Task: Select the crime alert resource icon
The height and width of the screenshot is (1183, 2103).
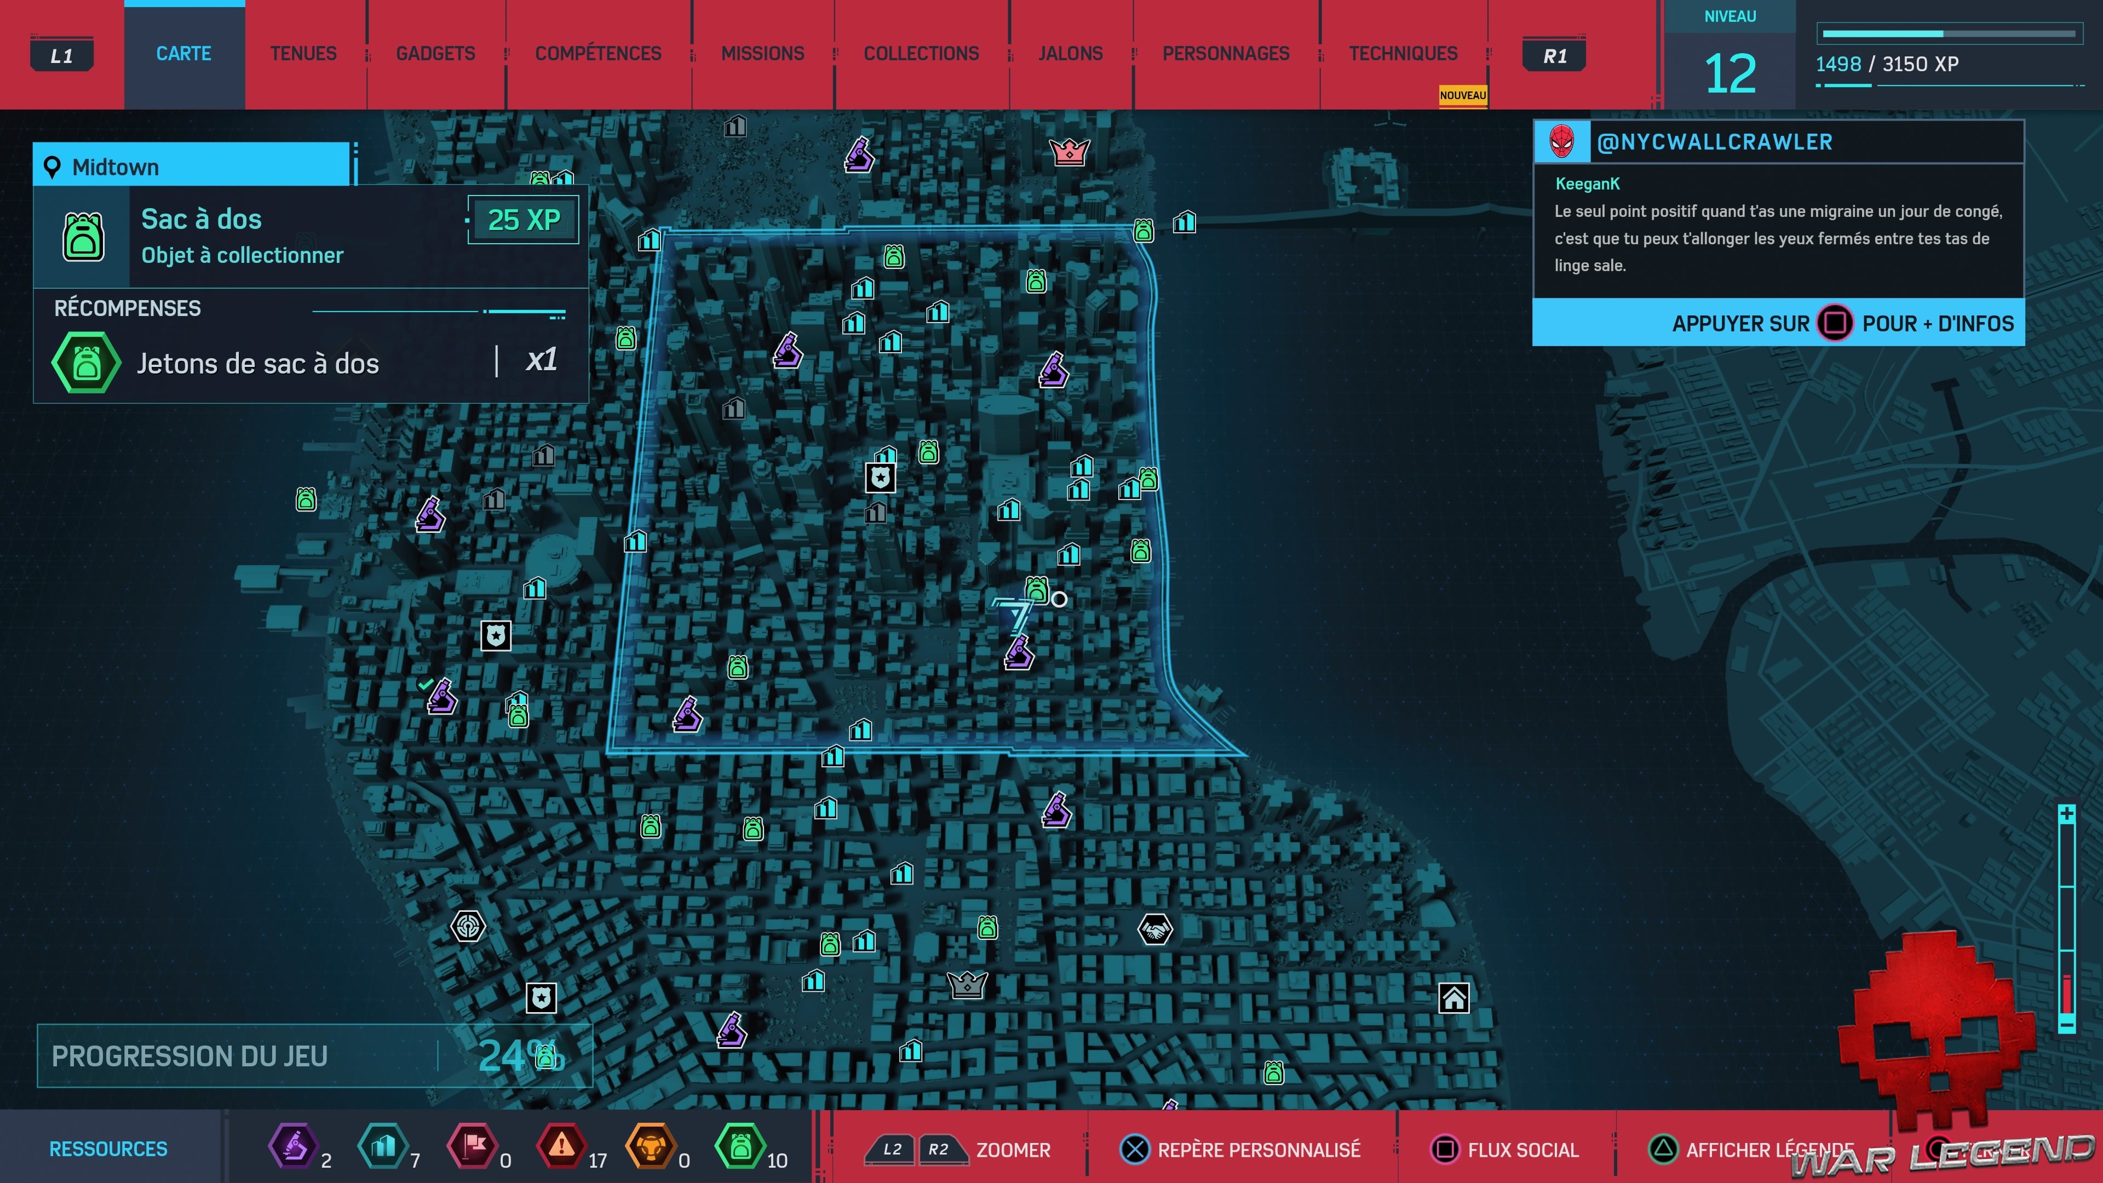Action: pos(561,1146)
